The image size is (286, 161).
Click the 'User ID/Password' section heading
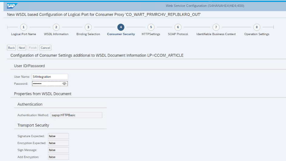[29, 66]
